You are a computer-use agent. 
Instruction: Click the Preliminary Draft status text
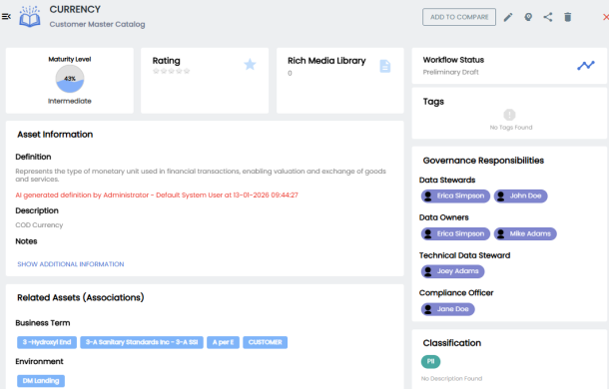pos(451,72)
